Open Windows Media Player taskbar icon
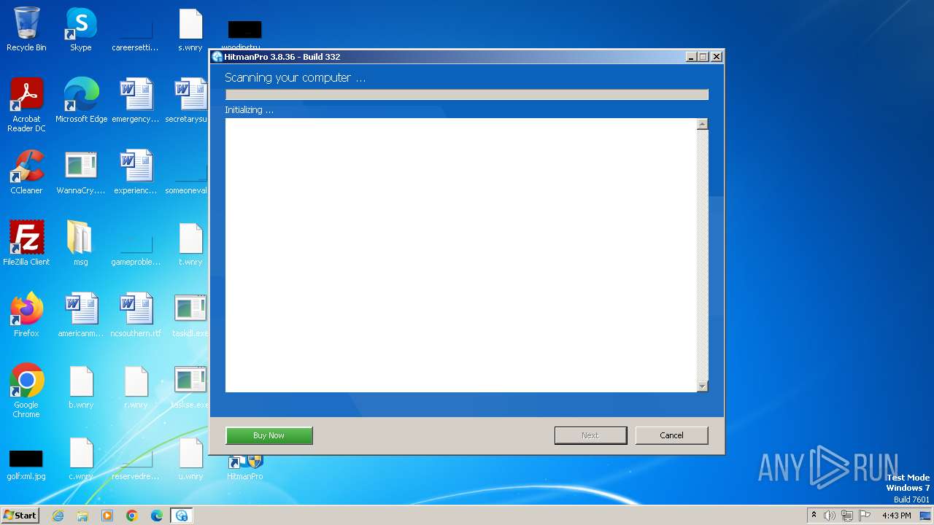934x525 pixels. pos(107,516)
